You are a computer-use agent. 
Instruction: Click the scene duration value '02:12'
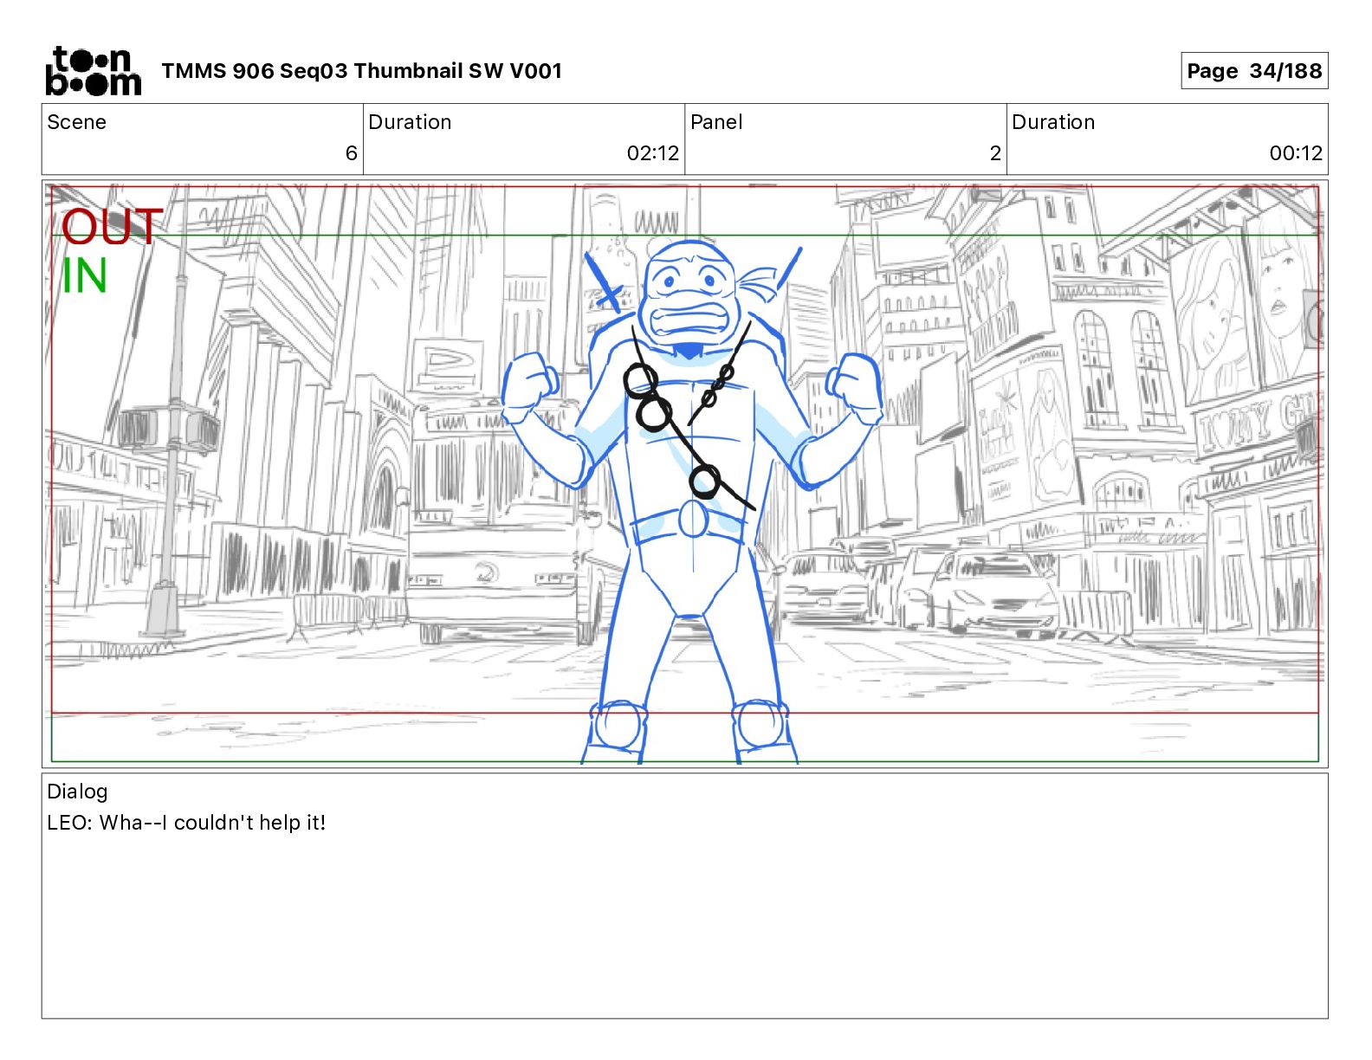point(653,153)
